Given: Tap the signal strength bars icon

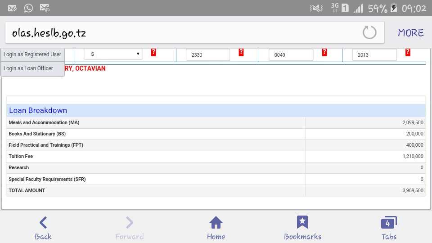Looking at the screenshot, I should point(359,8).
